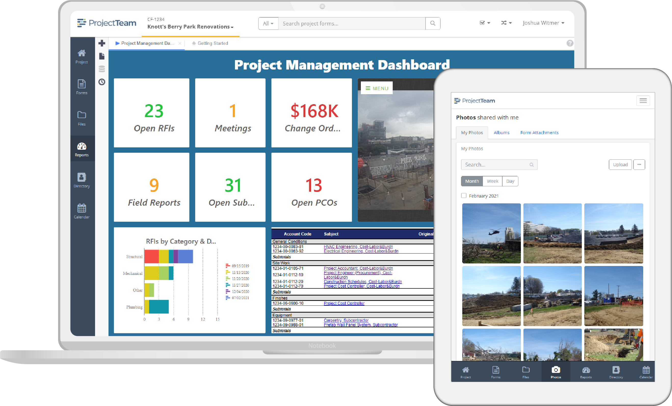Select the Albums tab on tablet

click(502, 132)
